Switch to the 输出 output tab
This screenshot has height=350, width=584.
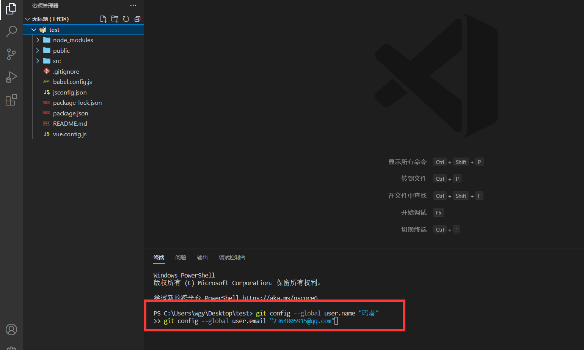click(203, 257)
